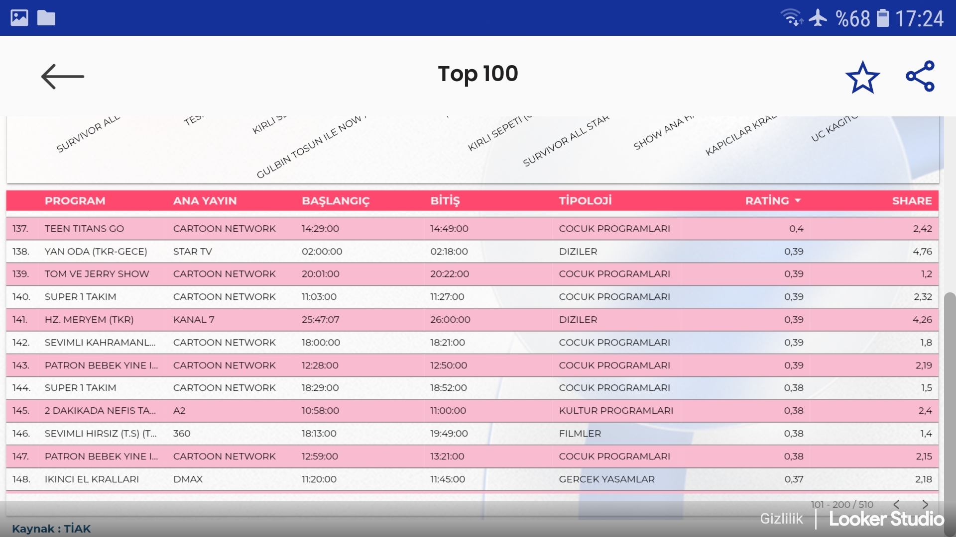Open the Gizlilik privacy link
Viewport: 956px width, 537px height.
tap(781, 519)
